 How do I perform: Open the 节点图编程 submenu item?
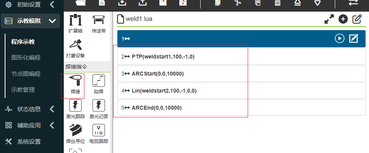tap(26, 74)
